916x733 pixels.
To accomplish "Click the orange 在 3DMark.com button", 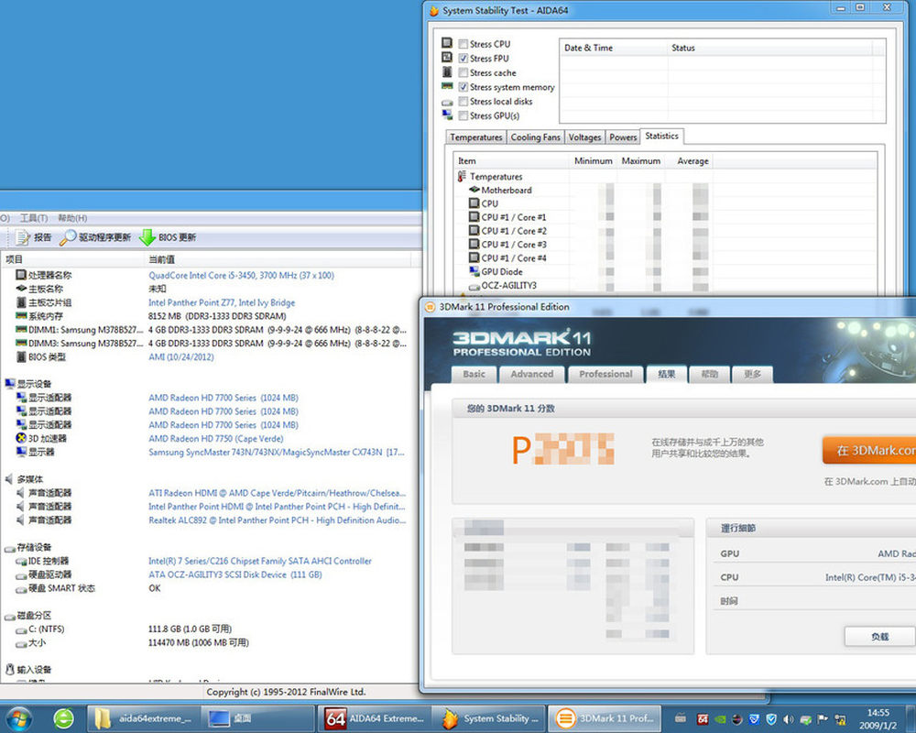I will coord(869,451).
